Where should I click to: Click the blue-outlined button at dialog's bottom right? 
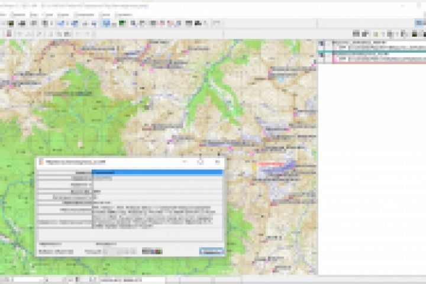pos(212,251)
